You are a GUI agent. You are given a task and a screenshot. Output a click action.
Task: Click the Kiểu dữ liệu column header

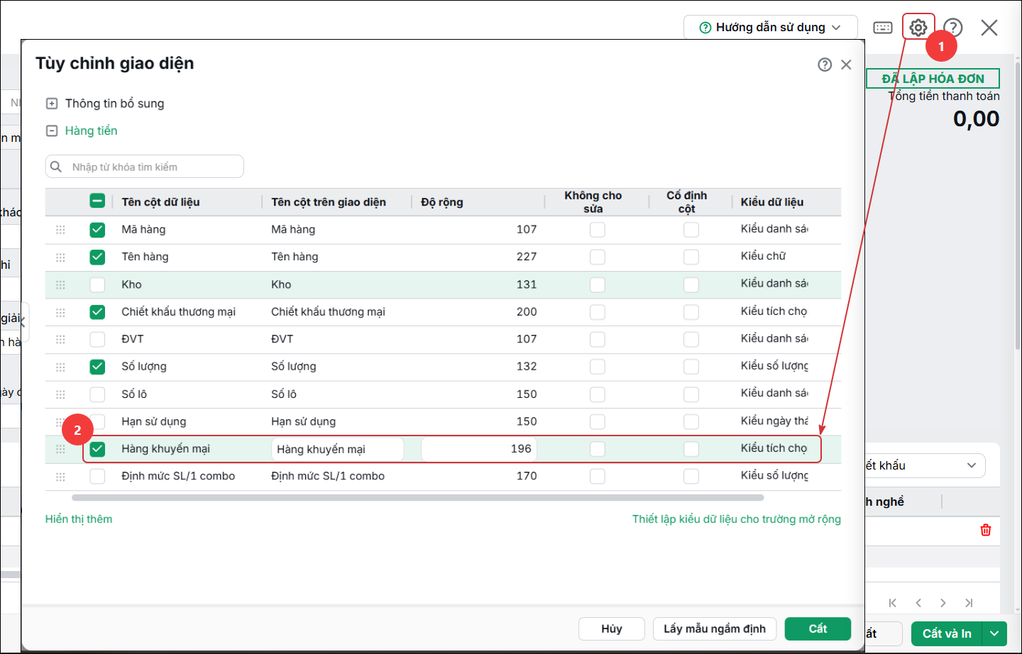click(772, 202)
